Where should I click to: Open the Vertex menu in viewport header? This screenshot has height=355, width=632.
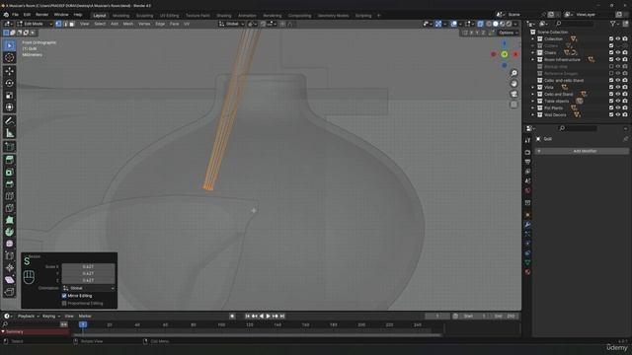(144, 24)
